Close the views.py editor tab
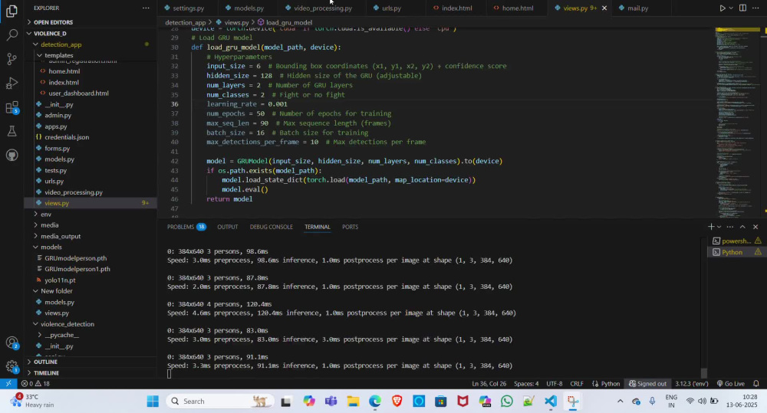The image size is (767, 413). [x=604, y=8]
